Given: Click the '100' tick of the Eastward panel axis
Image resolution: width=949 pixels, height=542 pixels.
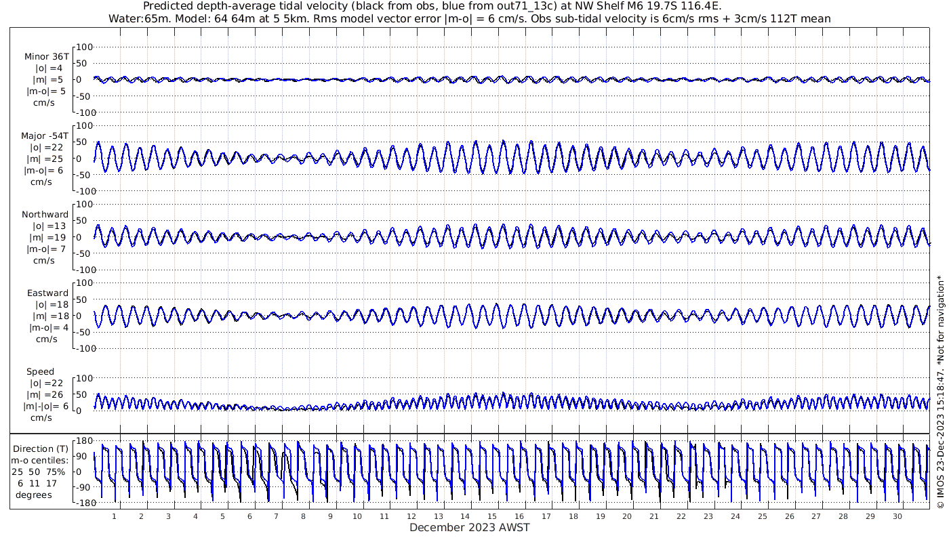Looking at the screenshot, I should [83, 283].
